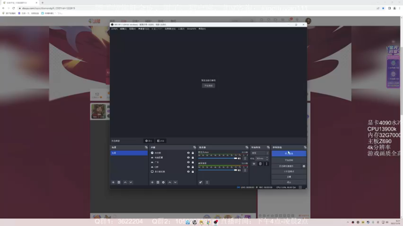This screenshot has width=403, height=226.
Task: Move the selected source up
Action: [x=170, y=182]
